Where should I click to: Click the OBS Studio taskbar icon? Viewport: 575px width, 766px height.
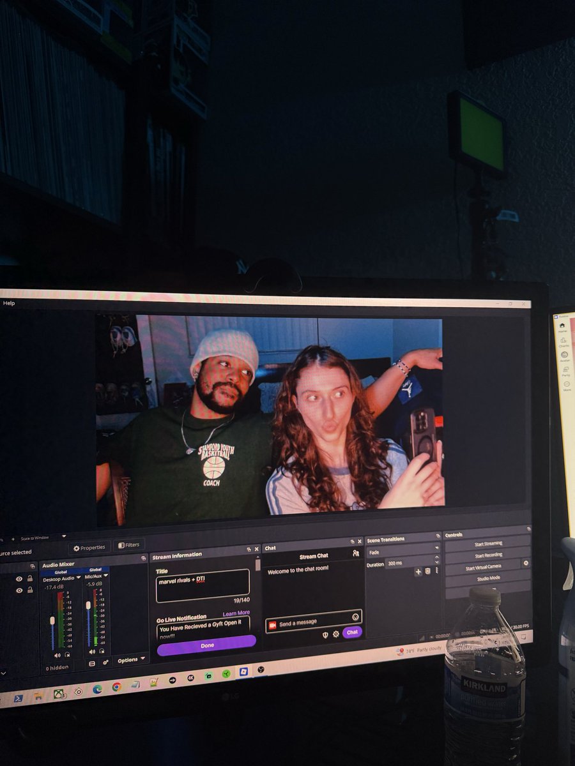pos(261,669)
